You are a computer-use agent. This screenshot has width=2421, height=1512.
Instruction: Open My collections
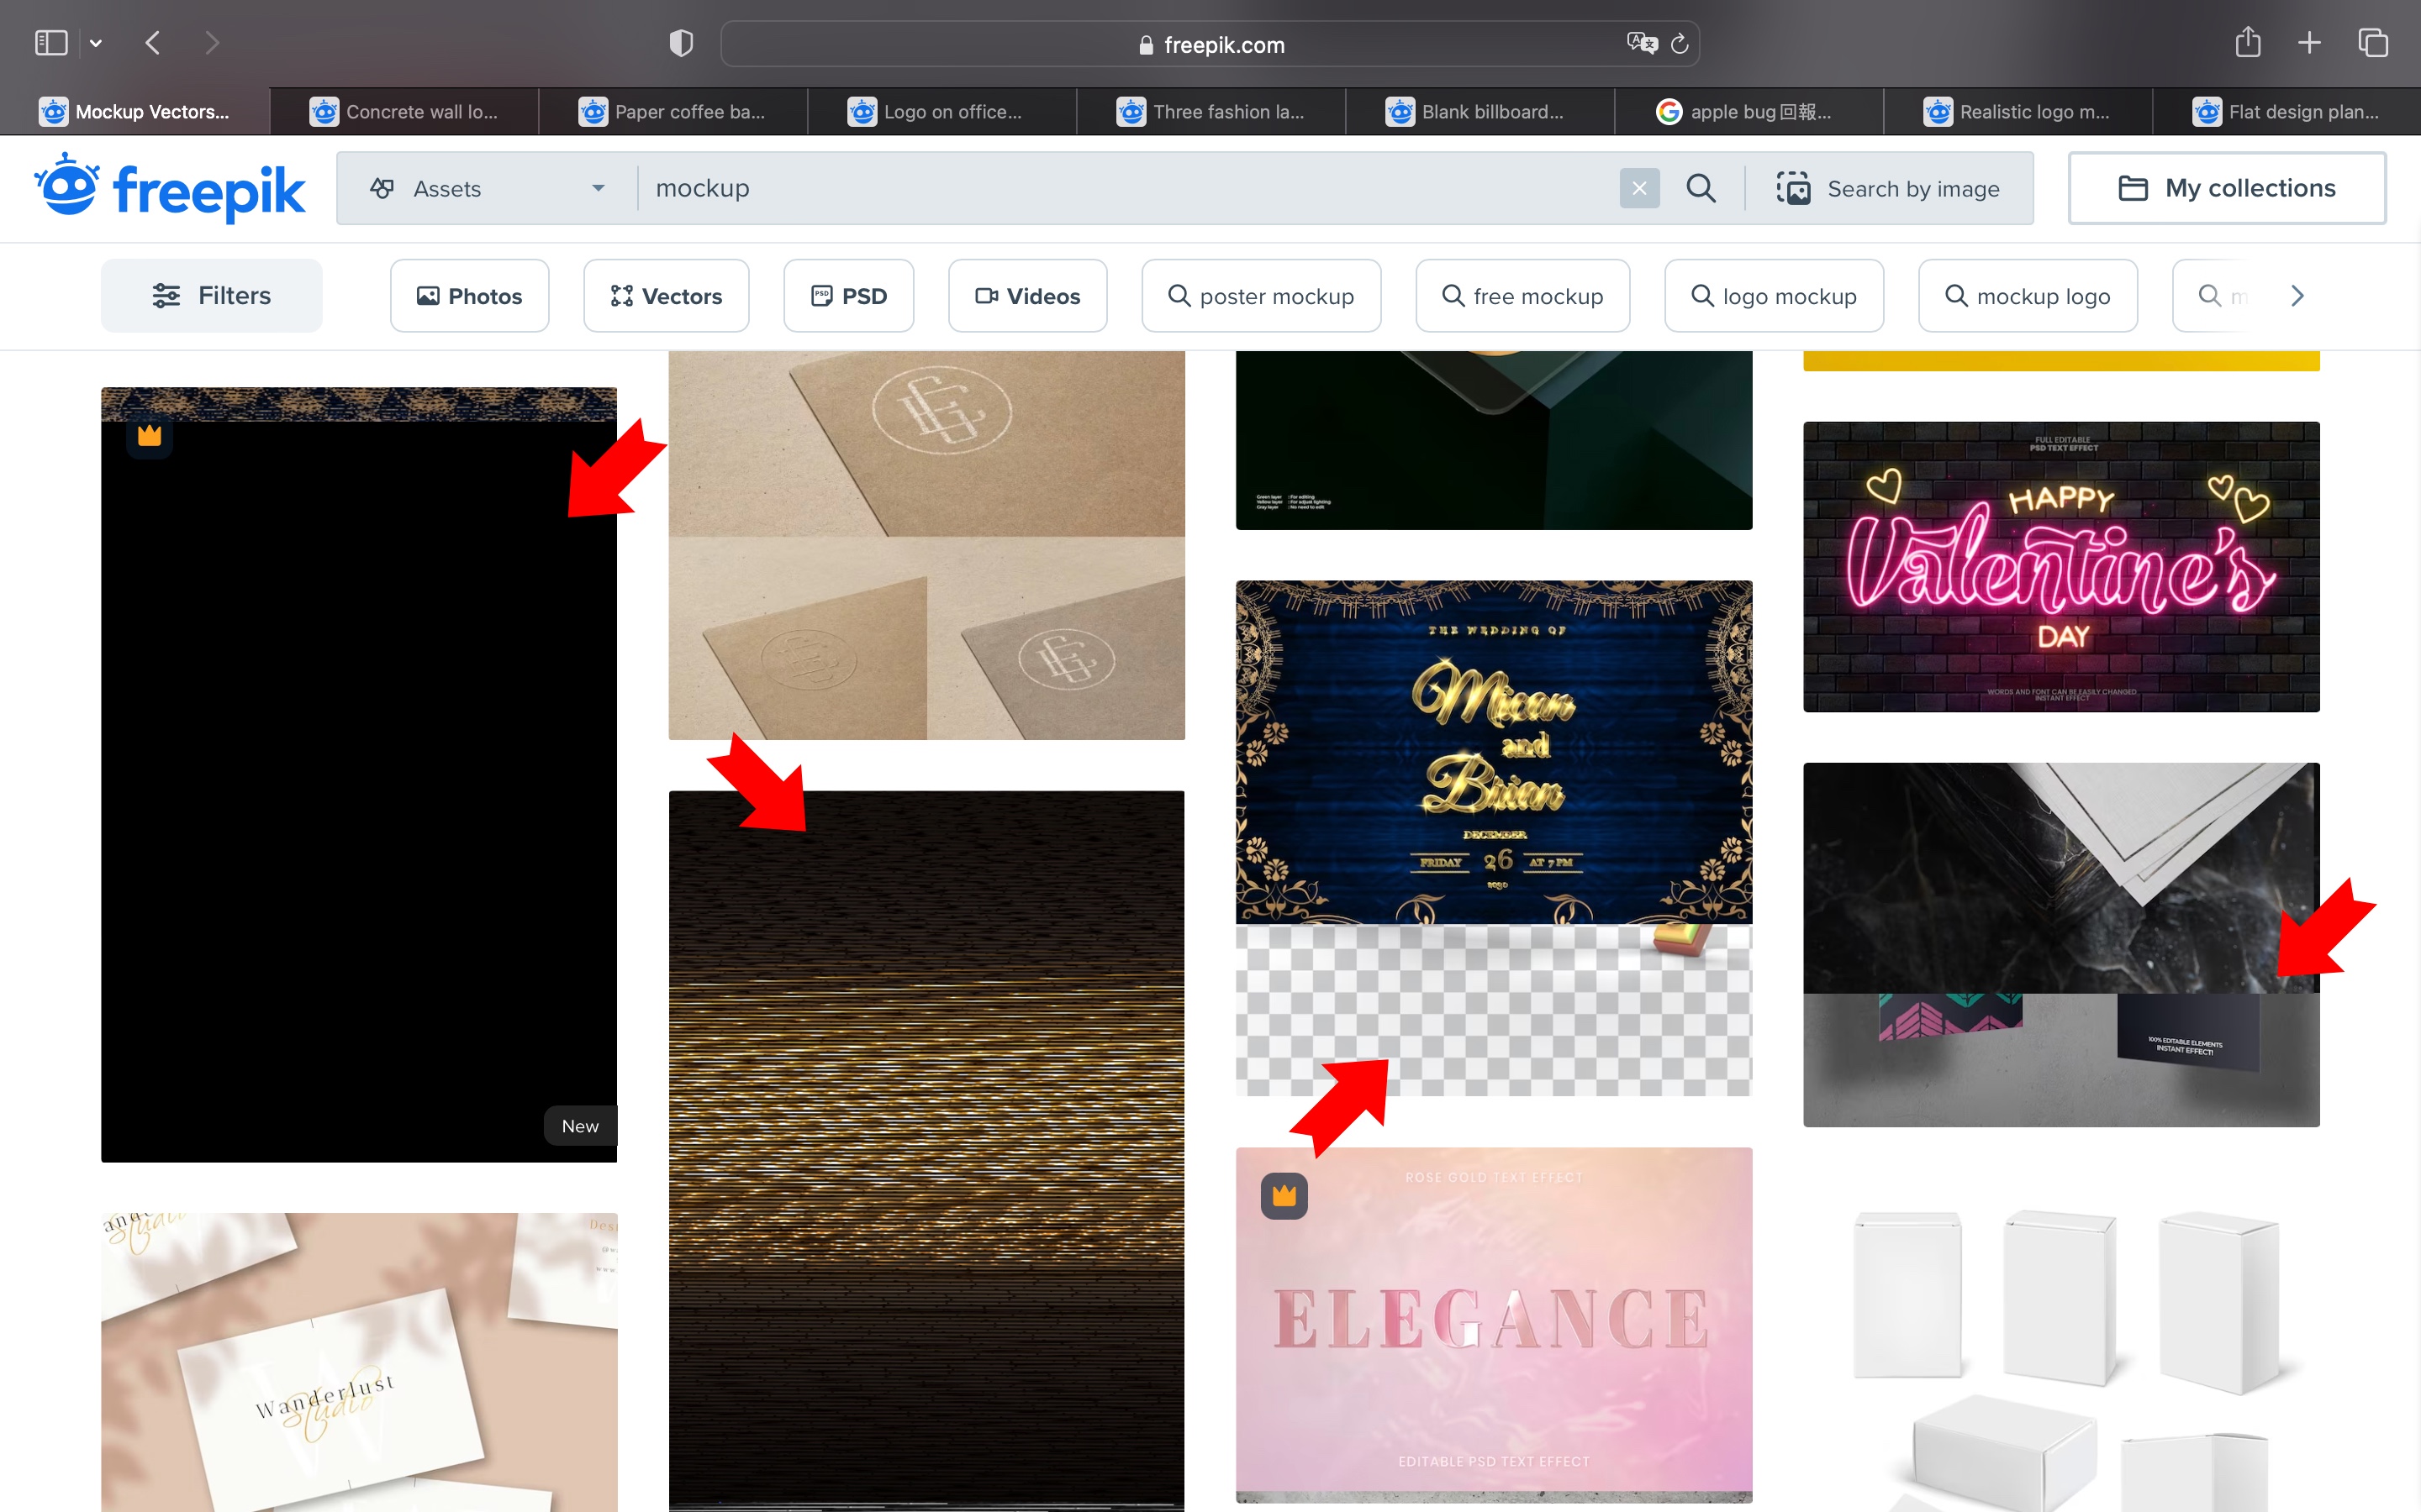2227,188
